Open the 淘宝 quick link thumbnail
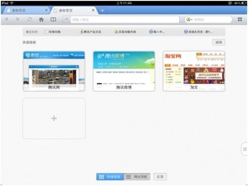The image size is (248, 186). 194,71
